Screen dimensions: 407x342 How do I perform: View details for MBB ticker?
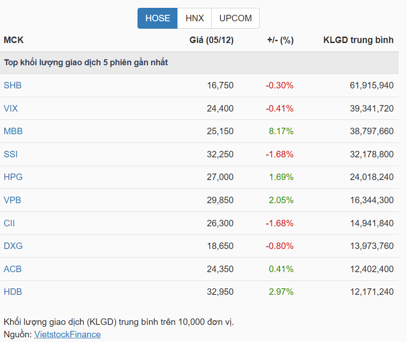pyautogui.click(x=13, y=131)
